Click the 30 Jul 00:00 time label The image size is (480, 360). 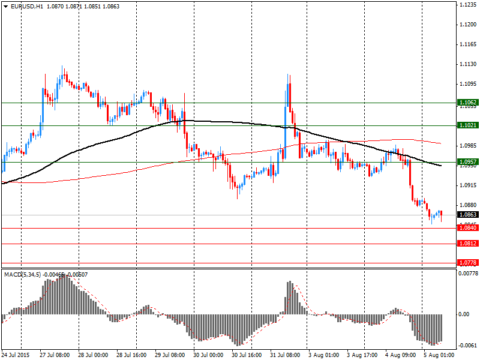pyautogui.click(x=208, y=355)
